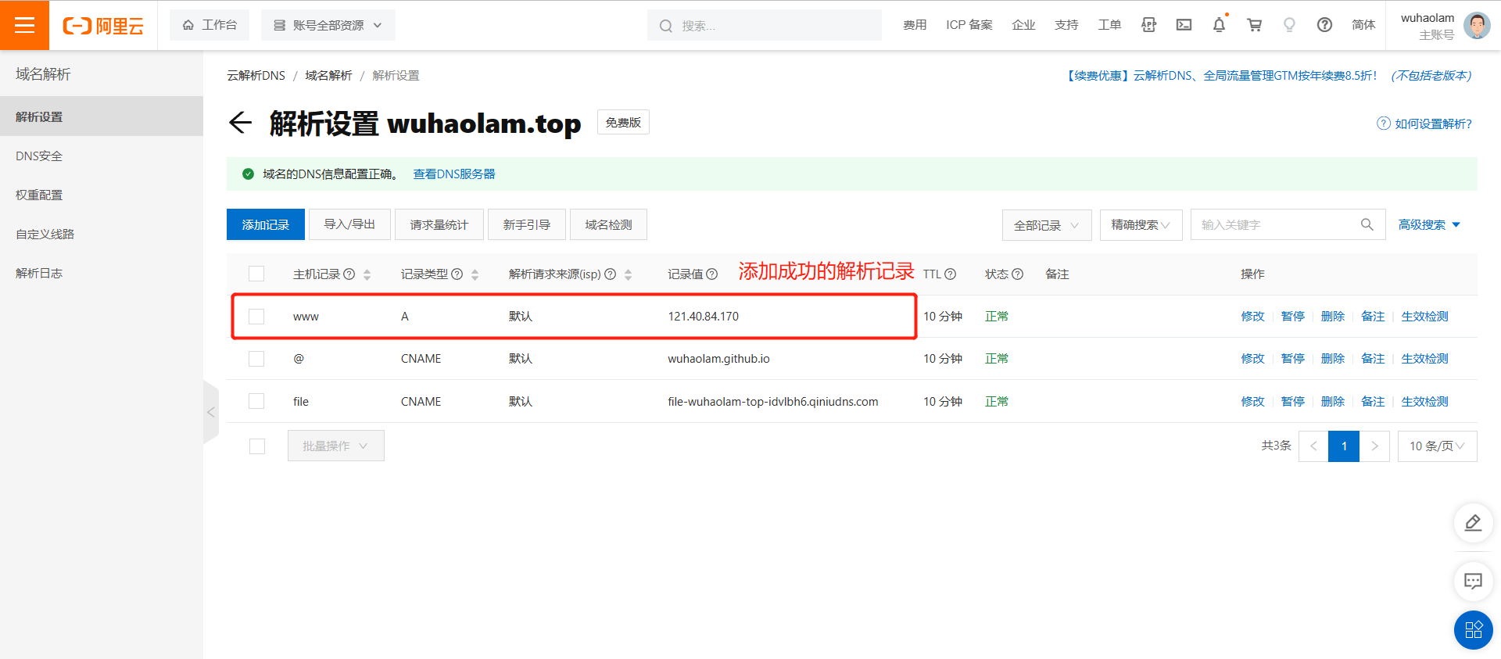The height and width of the screenshot is (659, 1501).
Task: Open the floating chat feedback button
Action: (x=1473, y=581)
